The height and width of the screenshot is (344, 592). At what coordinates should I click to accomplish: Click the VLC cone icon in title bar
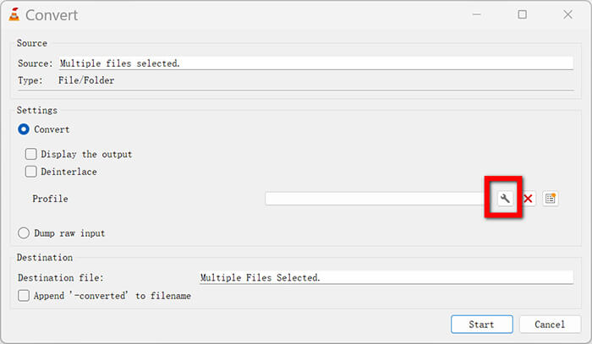(14, 14)
